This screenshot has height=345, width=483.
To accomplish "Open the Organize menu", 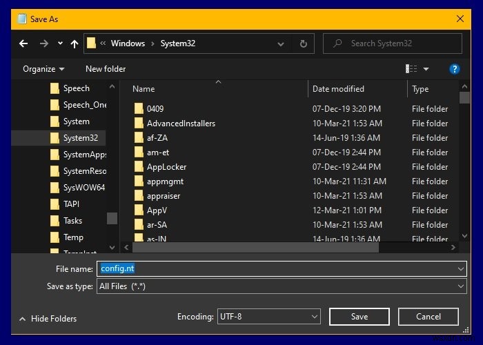I will tap(43, 69).
